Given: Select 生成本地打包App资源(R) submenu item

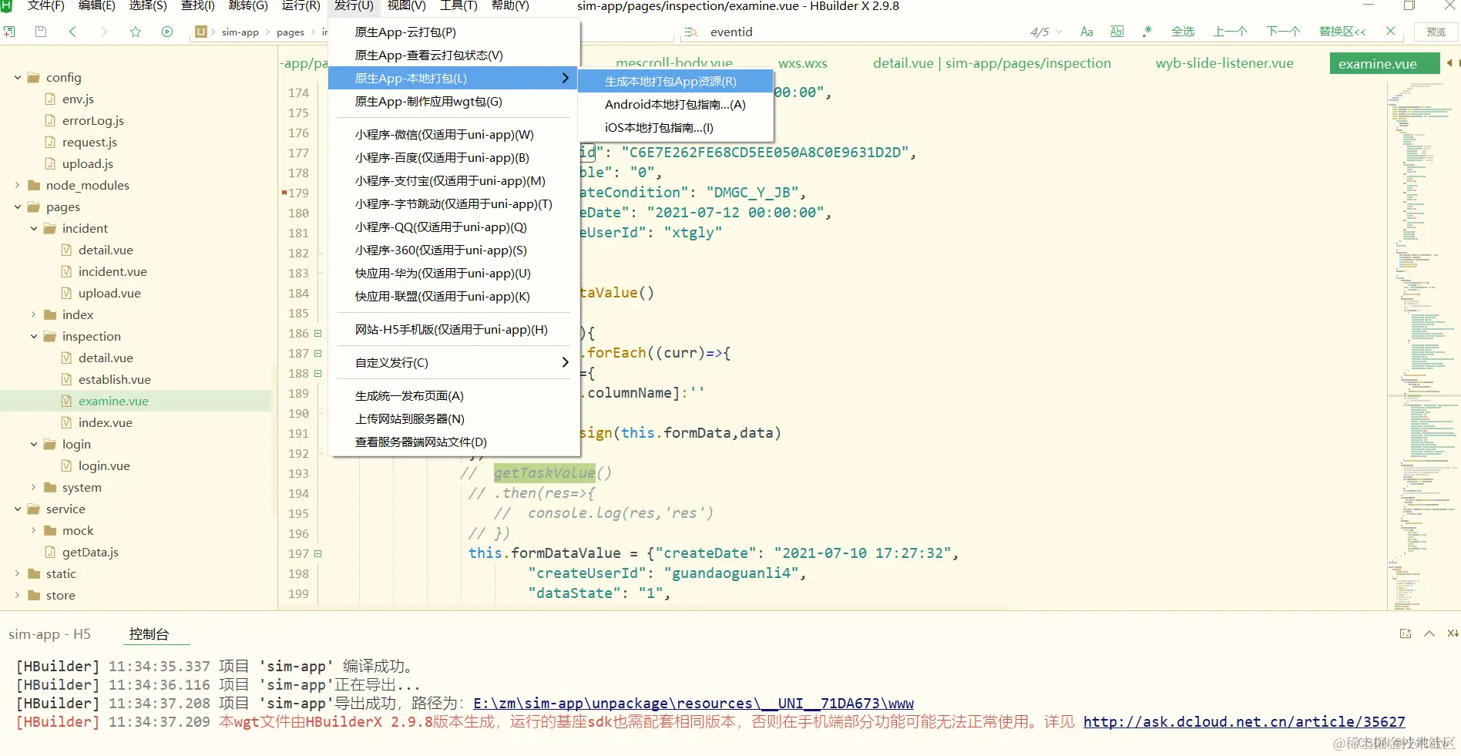Looking at the screenshot, I should point(675,81).
